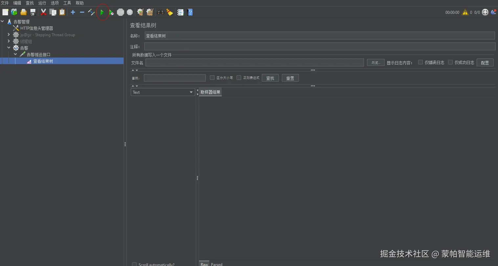Click the thread status globe icon

(485, 12)
